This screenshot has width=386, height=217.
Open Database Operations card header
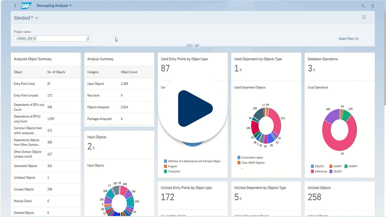[340, 66]
